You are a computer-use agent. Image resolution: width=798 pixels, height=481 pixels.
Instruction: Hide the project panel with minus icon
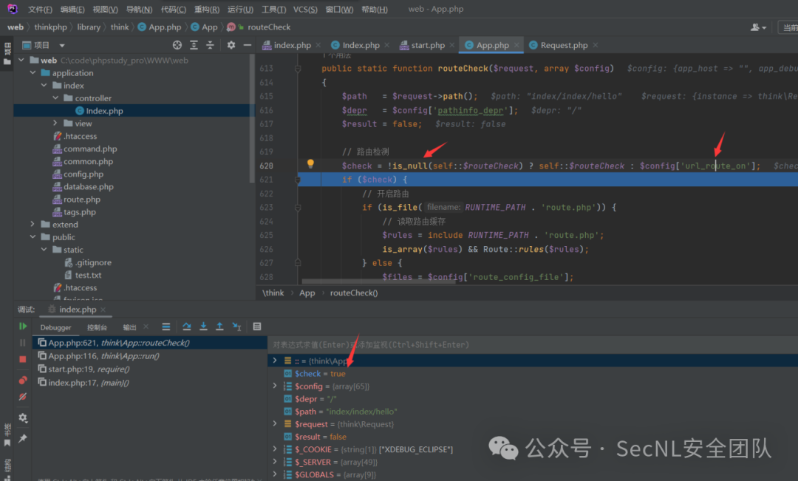(x=248, y=45)
